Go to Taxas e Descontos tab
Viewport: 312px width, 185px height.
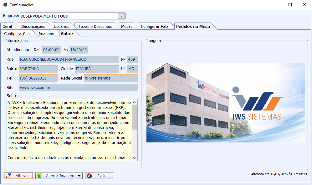coord(95,26)
